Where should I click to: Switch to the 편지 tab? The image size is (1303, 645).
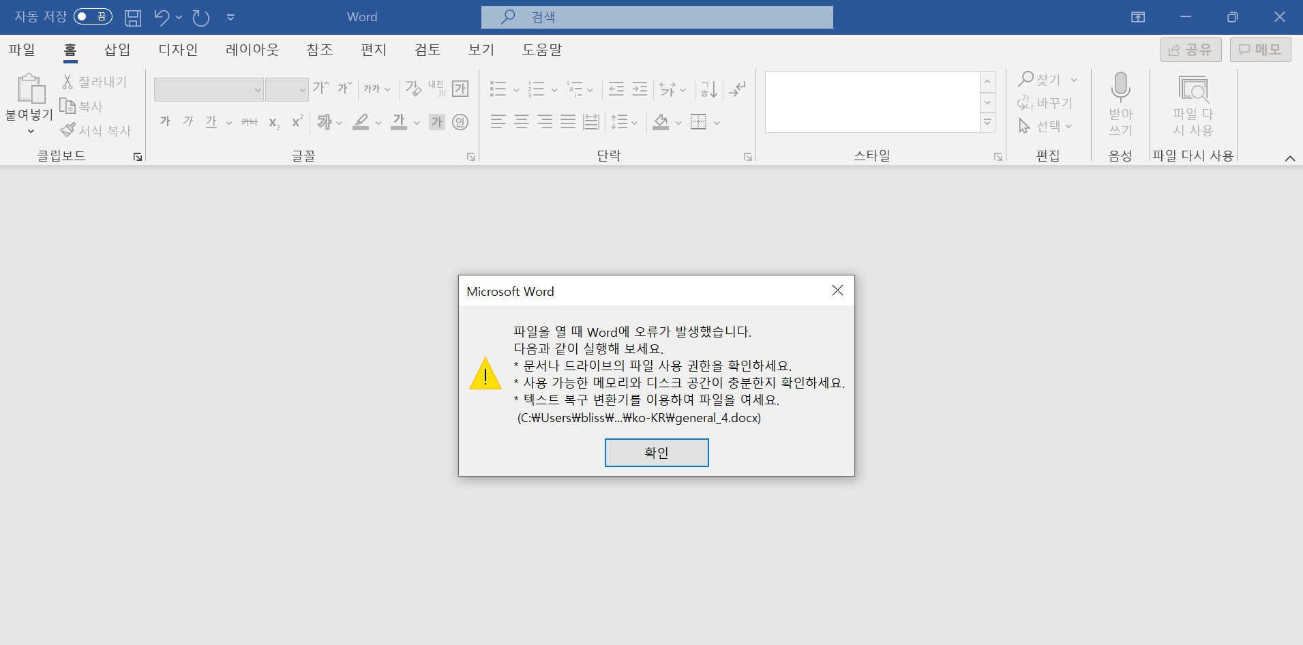coord(374,50)
